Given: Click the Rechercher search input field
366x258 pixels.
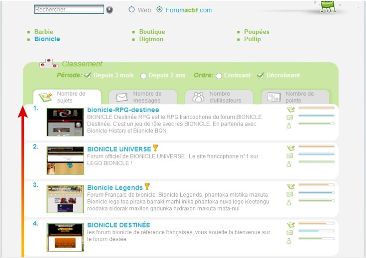Looking at the screenshot, I should pyautogui.click(x=69, y=9).
